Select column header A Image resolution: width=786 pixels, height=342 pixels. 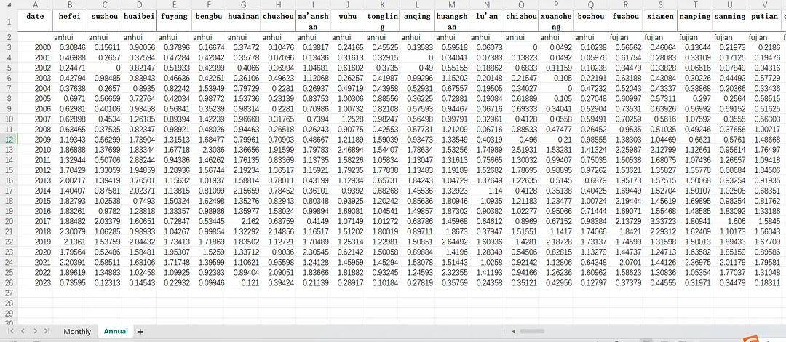click(x=35, y=5)
